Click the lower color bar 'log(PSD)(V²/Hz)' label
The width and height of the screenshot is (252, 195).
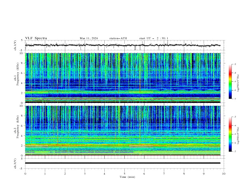pos(238,135)
